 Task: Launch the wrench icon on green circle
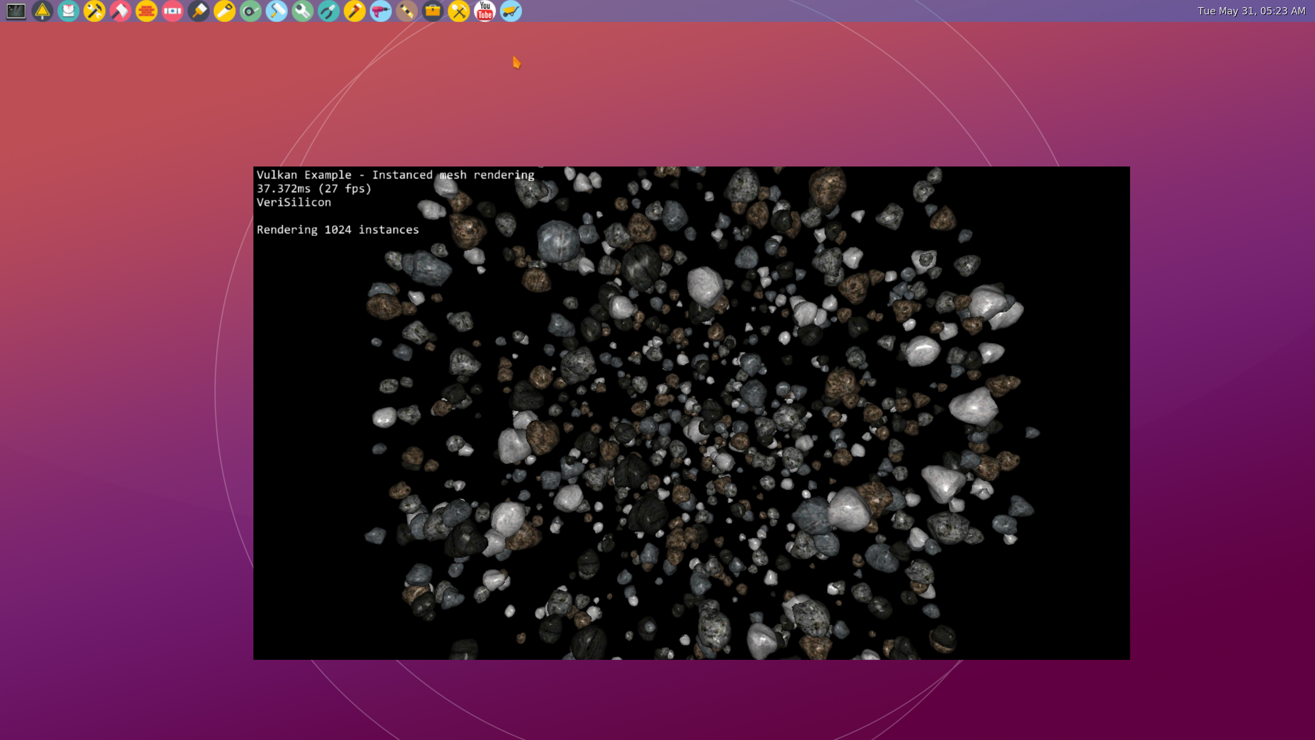(303, 11)
